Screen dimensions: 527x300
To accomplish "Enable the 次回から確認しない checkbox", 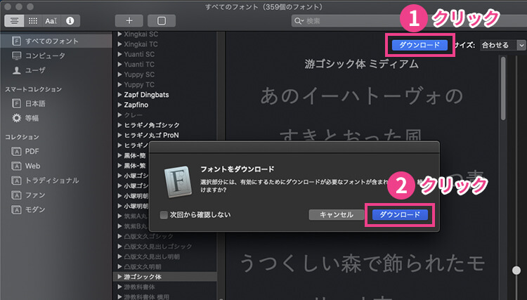I will pos(164,214).
